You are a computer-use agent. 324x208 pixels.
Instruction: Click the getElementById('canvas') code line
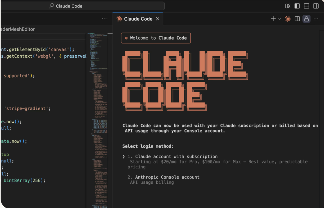click(x=37, y=50)
